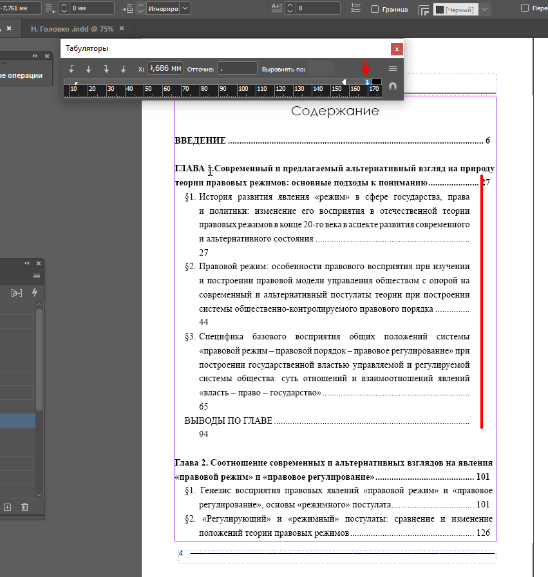548x577 pixels.
Task: Close the Табуляторы panel
Action: 397,48
